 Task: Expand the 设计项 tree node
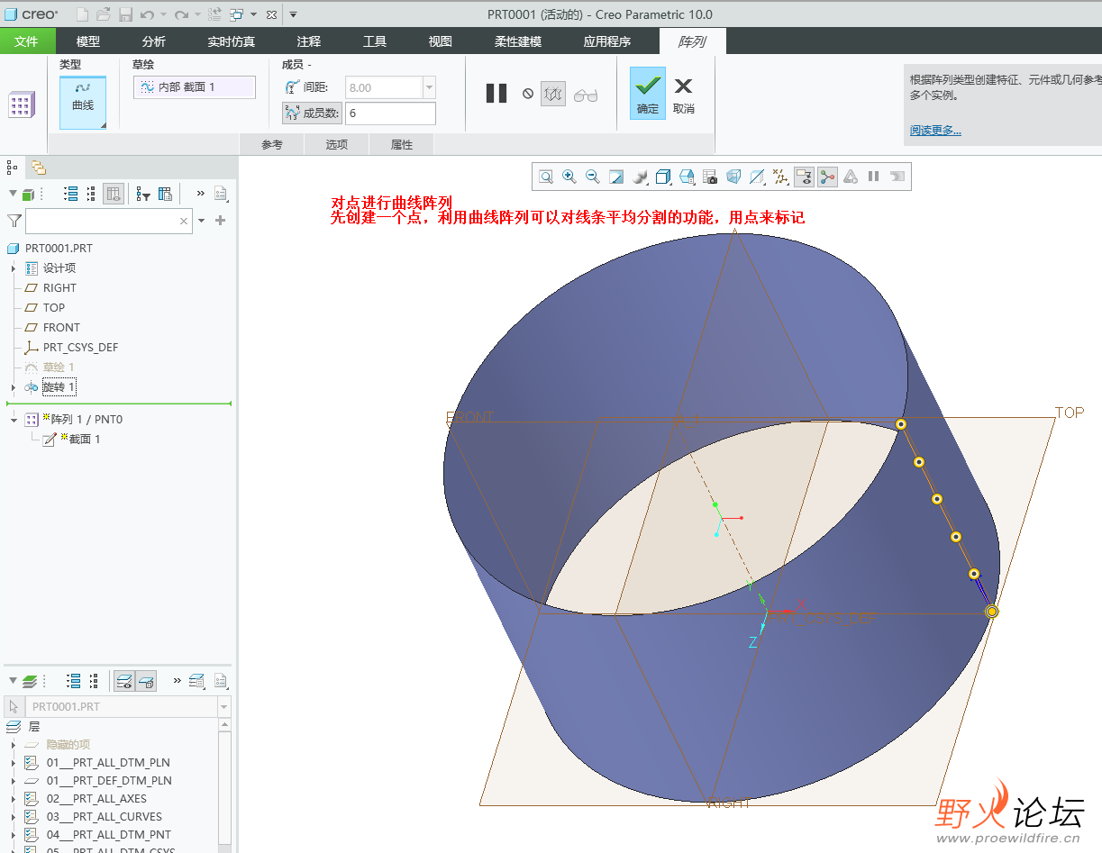pos(14,268)
